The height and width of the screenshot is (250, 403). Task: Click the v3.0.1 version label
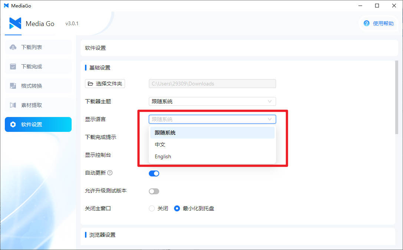72,23
